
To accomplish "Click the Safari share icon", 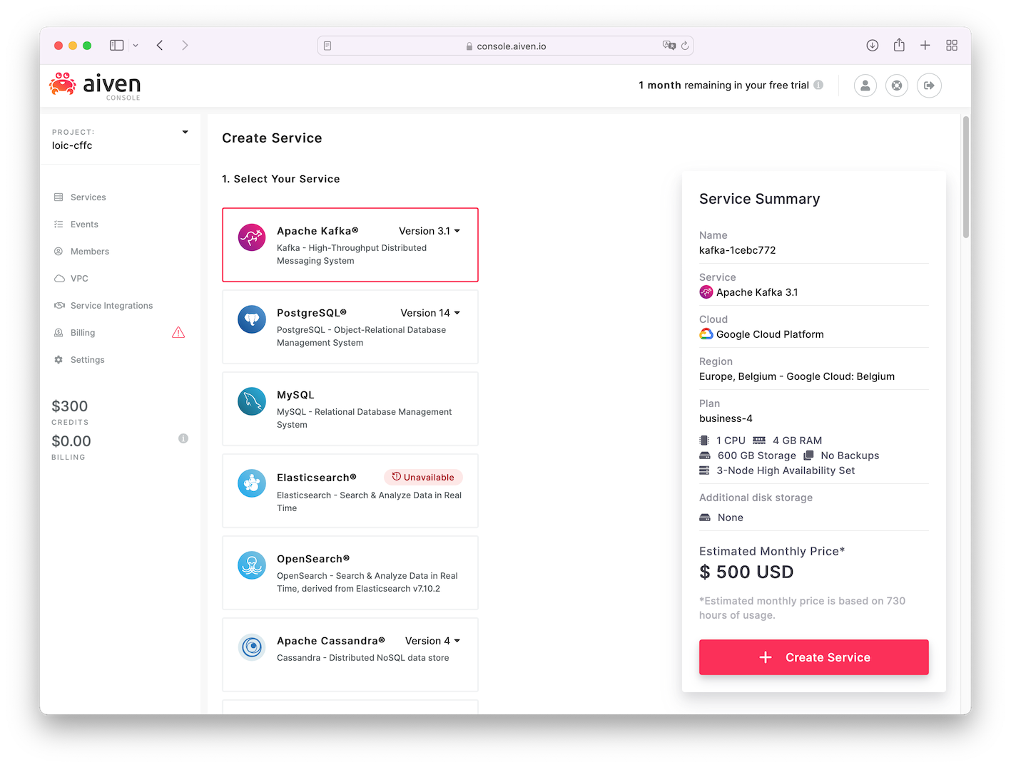I will 899,45.
